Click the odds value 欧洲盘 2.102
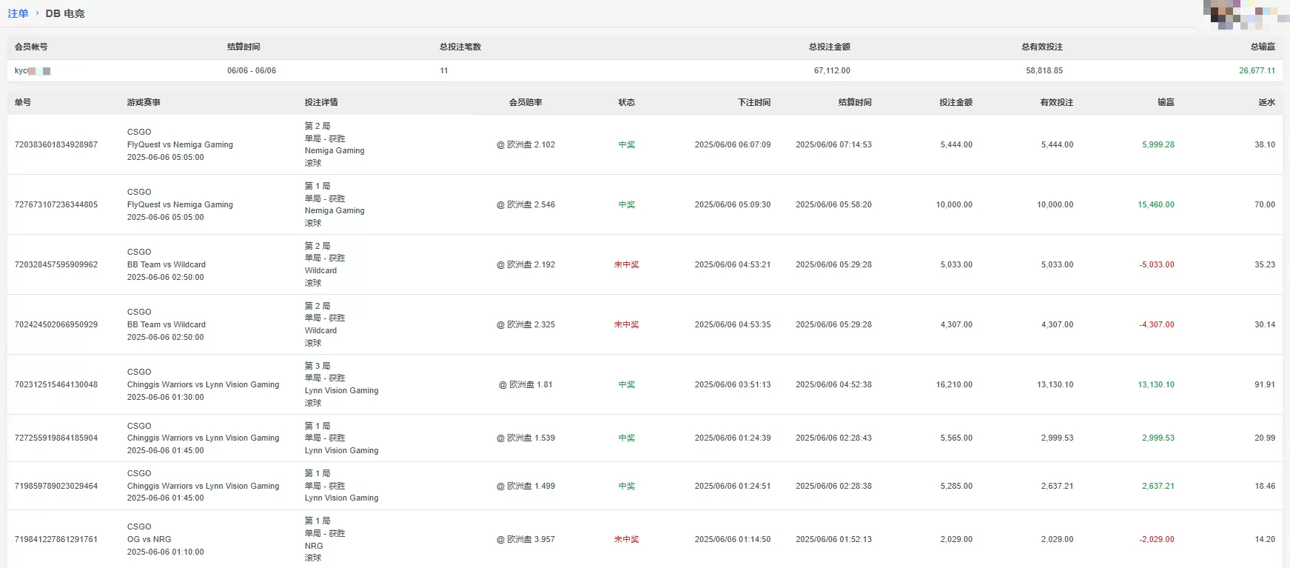Screen dimensions: 1290x568 click(525, 145)
